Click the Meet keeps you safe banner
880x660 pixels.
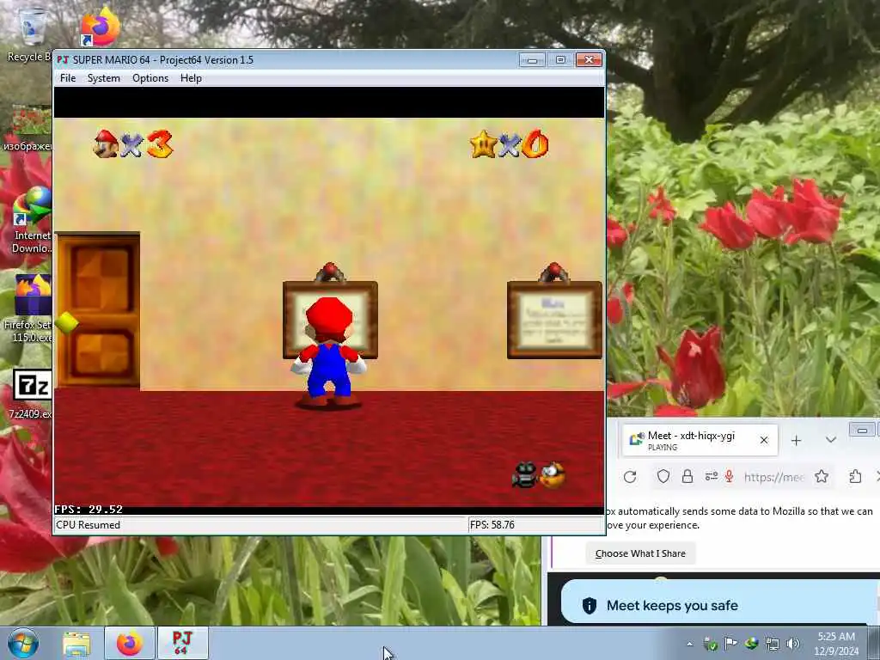721,606
